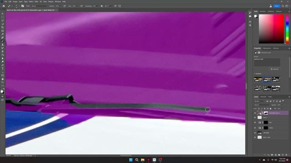The width and height of the screenshot is (291, 163).
Task: Select the Brush tool in the toolbar
Action: (2, 41)
